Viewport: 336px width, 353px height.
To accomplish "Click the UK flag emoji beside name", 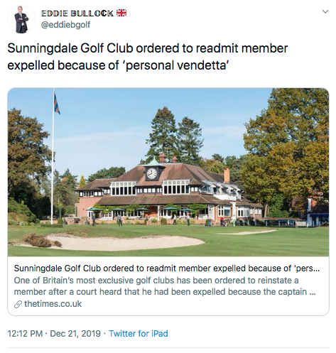I will point(121,13).
